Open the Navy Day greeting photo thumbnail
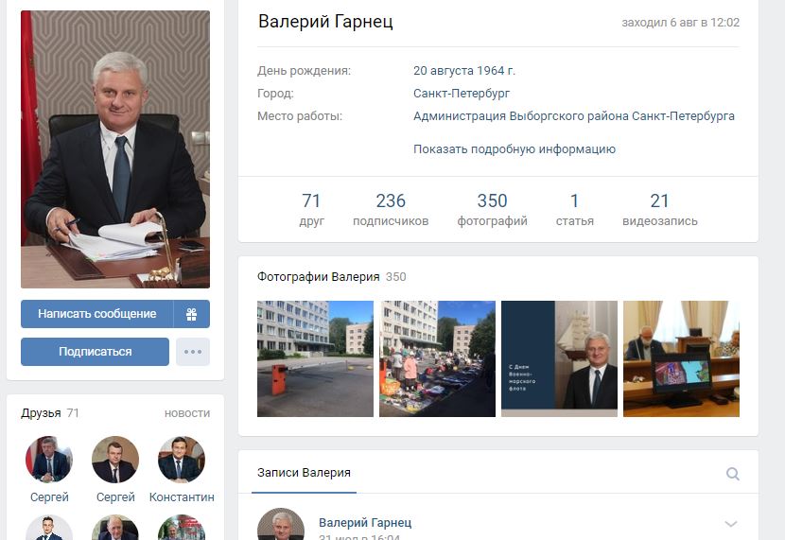The width and height of the screenshot is (785, 540). pyautogui.click(x=559, y=358)
